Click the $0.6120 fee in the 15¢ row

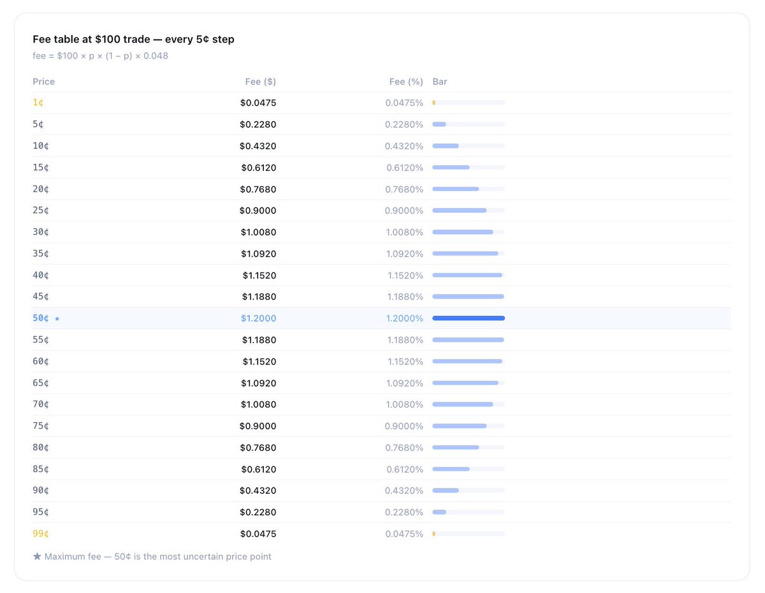click(x=259, y=168)
